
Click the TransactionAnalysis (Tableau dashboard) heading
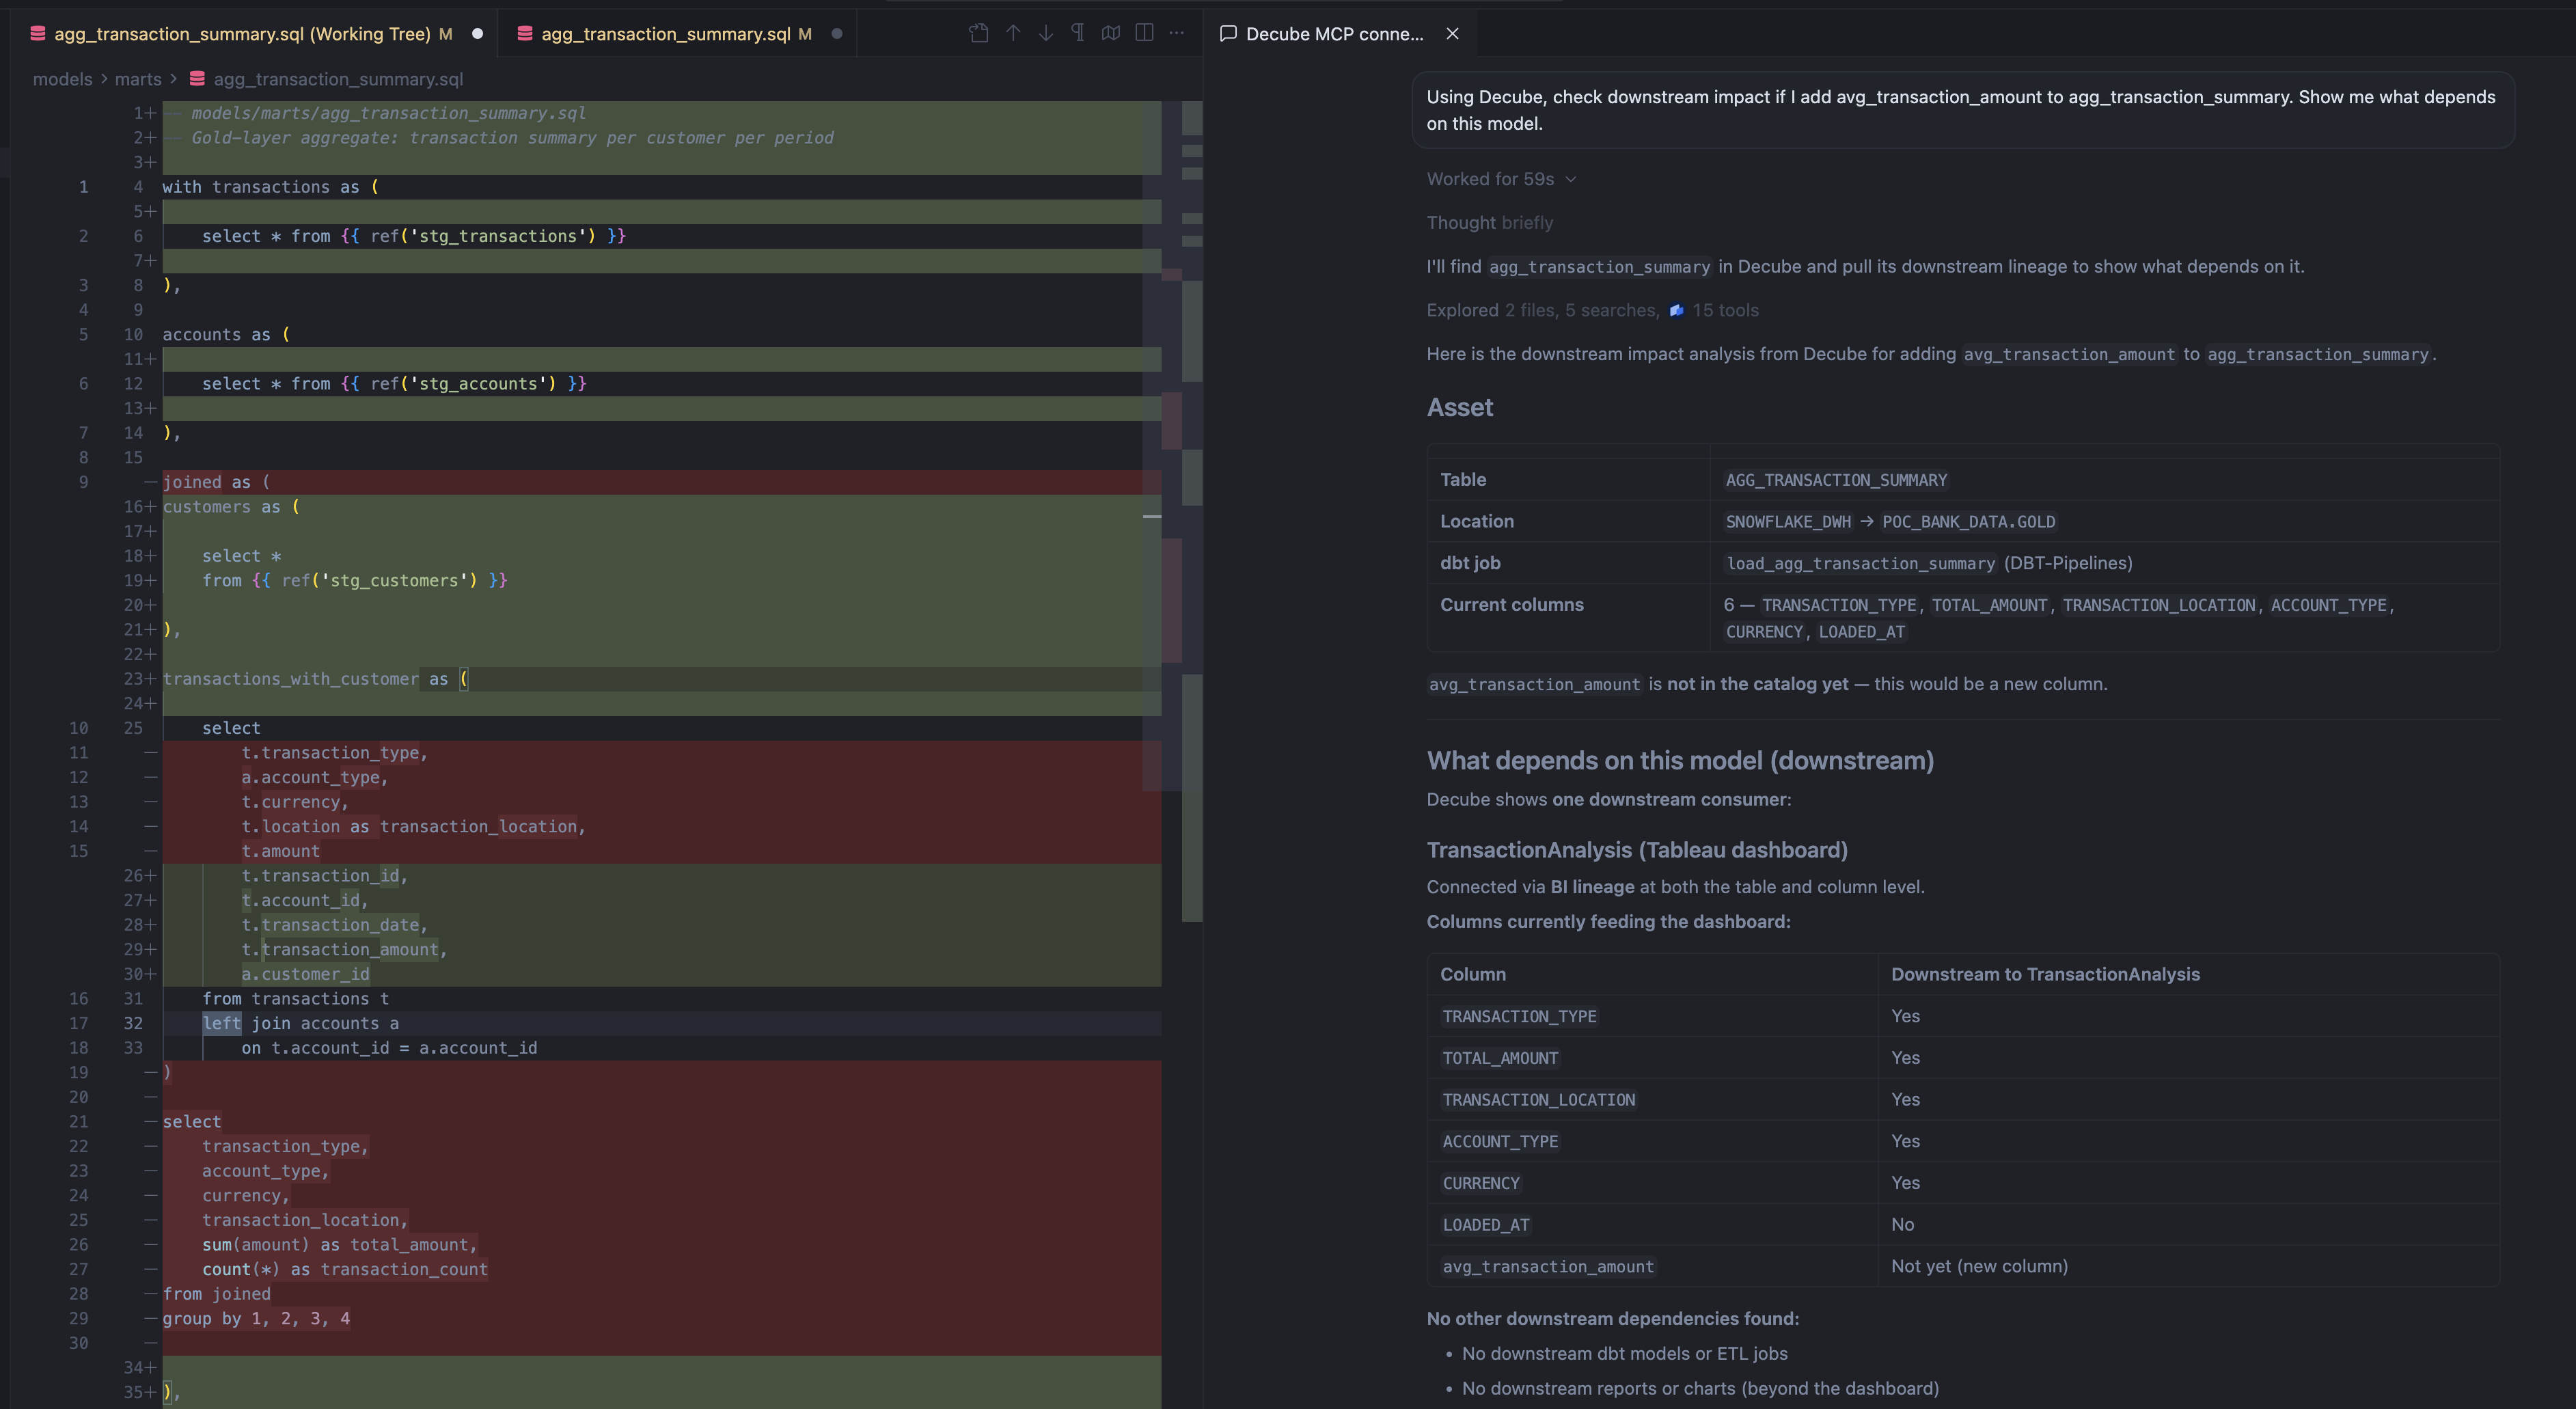click(x=1637, y=850)
